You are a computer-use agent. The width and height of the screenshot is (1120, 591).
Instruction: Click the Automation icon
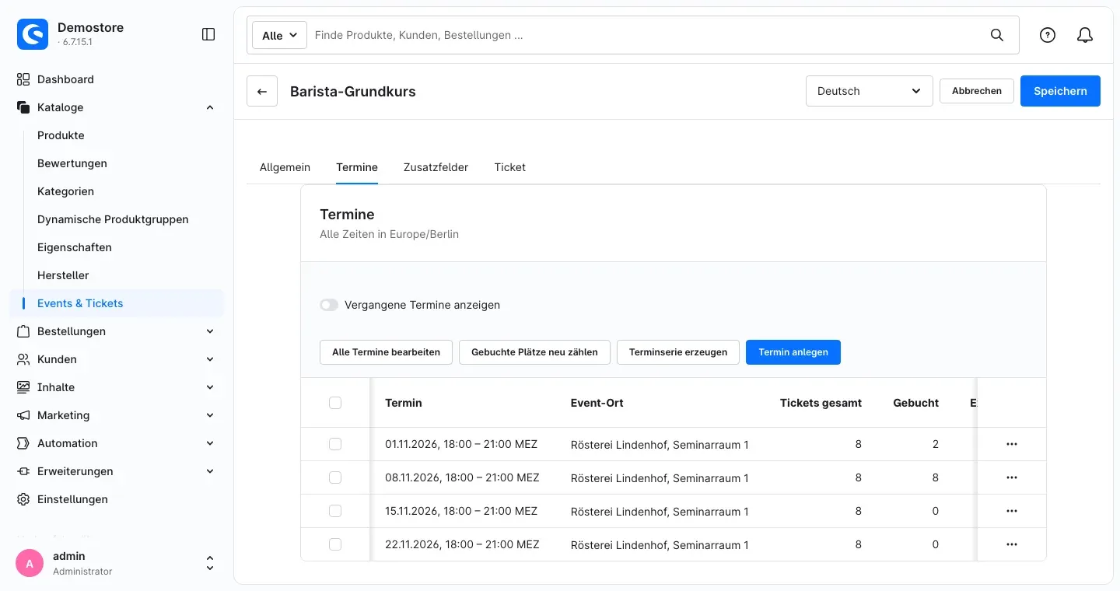(23, 443)
